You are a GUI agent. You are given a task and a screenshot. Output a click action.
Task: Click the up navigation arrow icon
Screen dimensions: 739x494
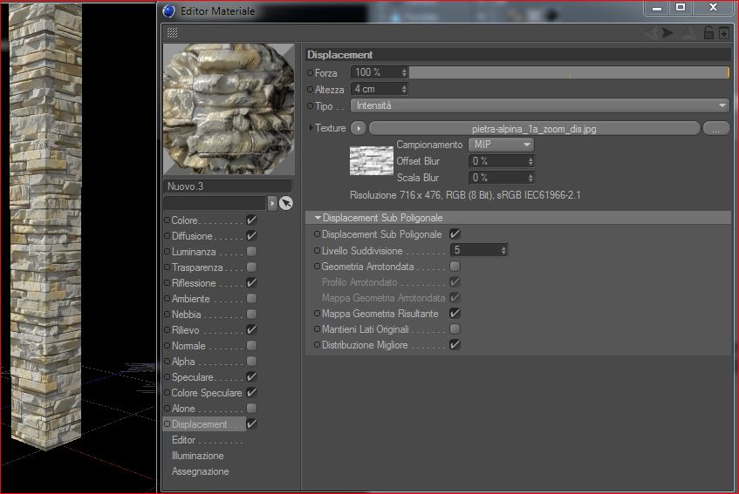[688, 33]
